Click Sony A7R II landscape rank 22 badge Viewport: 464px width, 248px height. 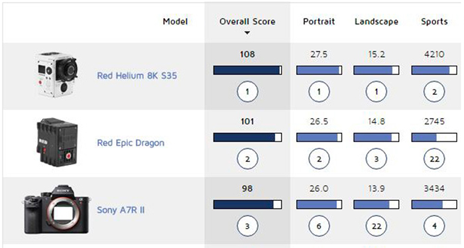coord(377,226)
